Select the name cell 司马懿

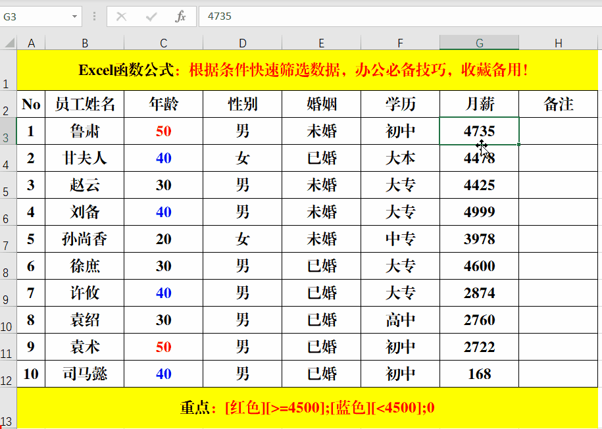[85, 374]
